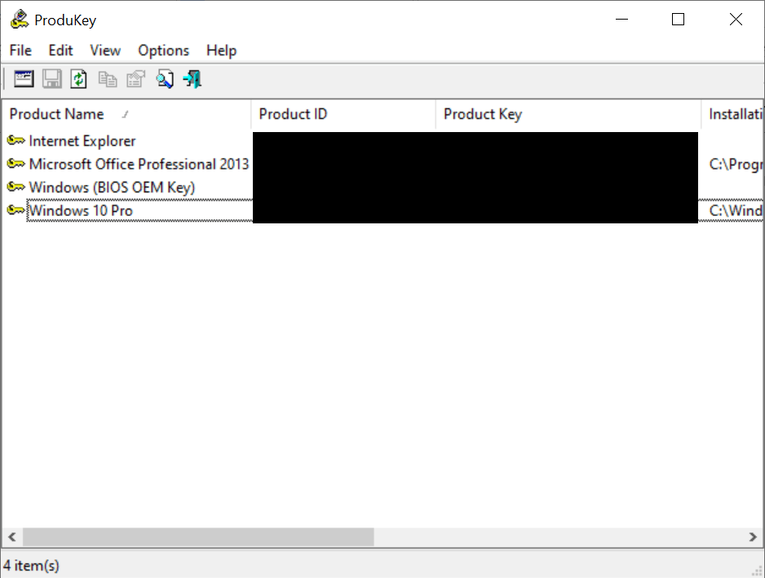This screenshot has height=578, width=765.
Task: Sort by the Product Key column header
Action: point(568,114)
